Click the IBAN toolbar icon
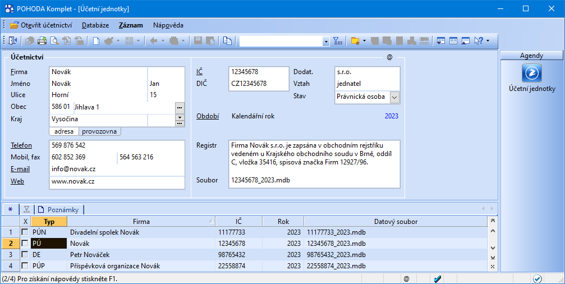The height and width of the screenshot is (284, 565). pyautogui.click(x=424, y=41)
